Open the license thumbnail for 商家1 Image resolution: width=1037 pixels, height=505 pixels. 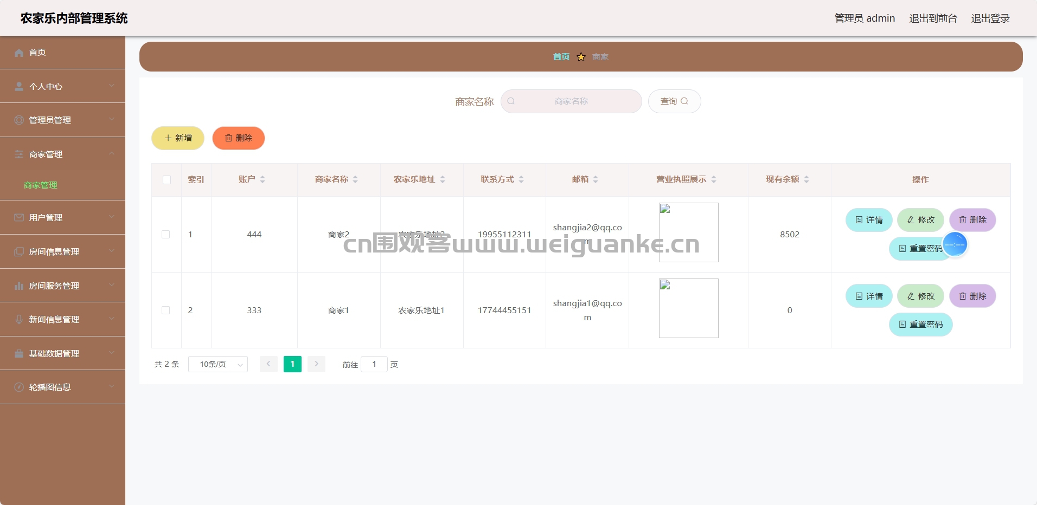click(689, 308)
